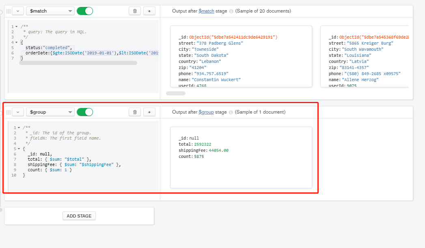Select the street value "5865 Kreiger Burg"
This screenshot has height=248, width=425.
[370, 43]
